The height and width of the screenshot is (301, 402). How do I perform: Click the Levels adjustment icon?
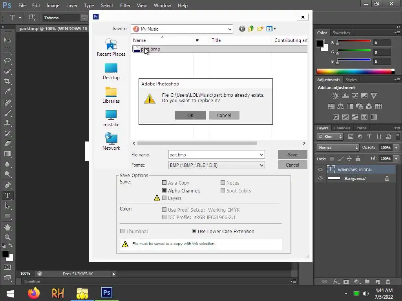345,96
